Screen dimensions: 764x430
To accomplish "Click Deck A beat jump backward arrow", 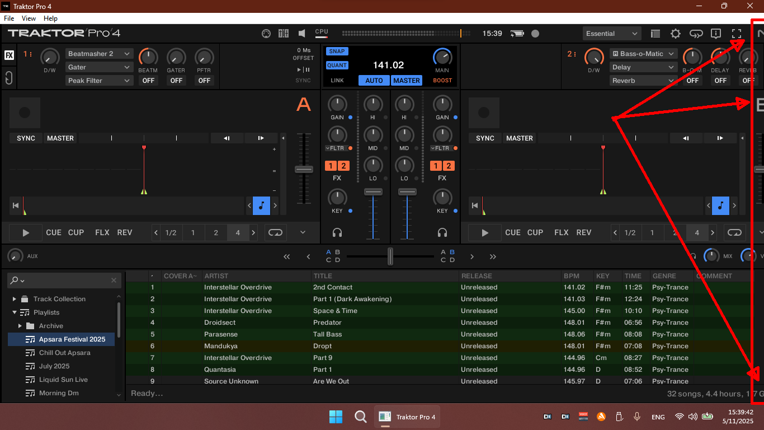I will coord(227,138).
